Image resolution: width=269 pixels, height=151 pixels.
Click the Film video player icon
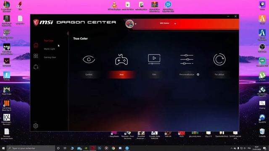point(154,59)
